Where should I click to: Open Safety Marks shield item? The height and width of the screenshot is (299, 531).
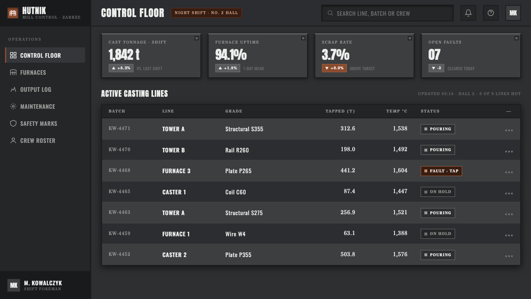(x=45, y=123)
